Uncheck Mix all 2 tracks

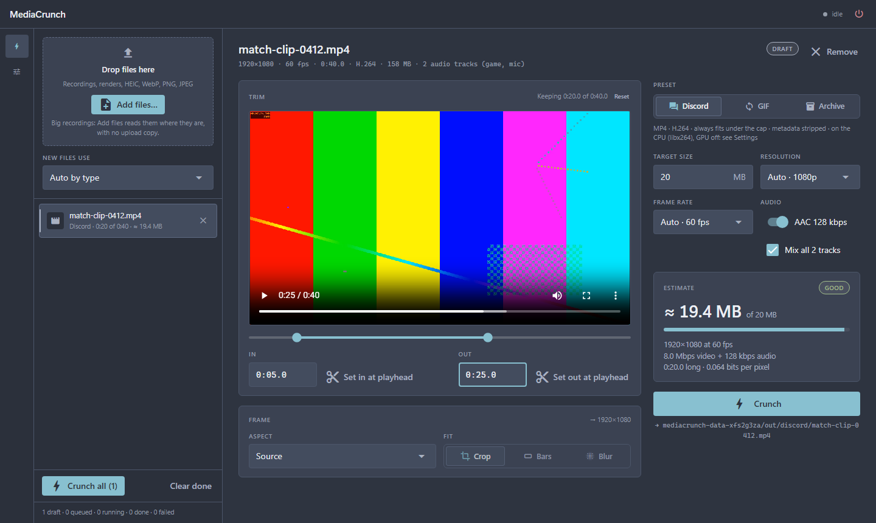(773, 250)
